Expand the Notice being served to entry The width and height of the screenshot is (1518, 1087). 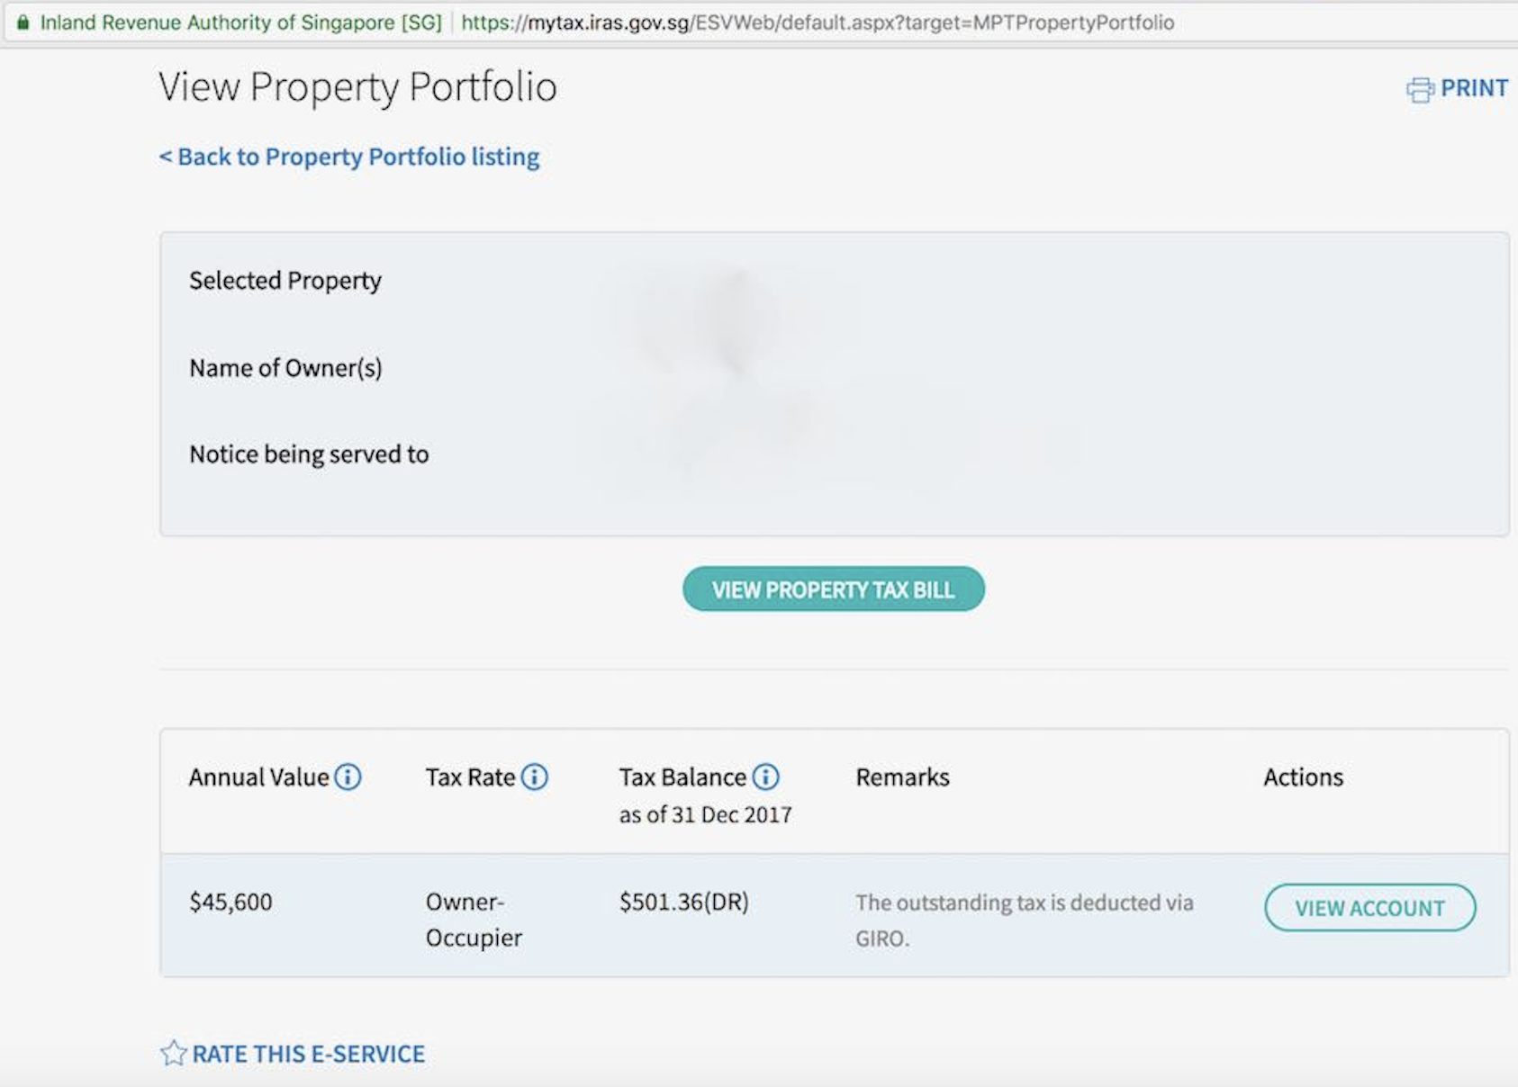coord(309,454)
